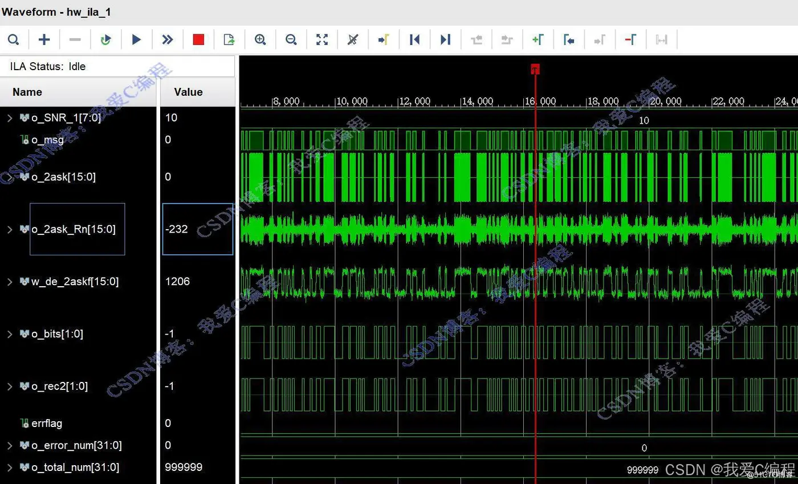Click the Value column header
Screen dimensions: 798x484
(x=188, y=92)
